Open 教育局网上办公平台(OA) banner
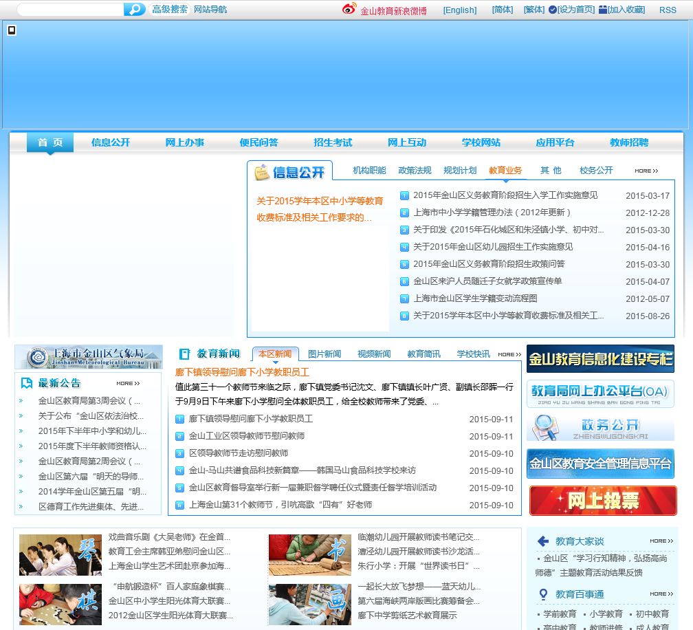Viewport: 693px width, 630px height. (x=600, y=393)
